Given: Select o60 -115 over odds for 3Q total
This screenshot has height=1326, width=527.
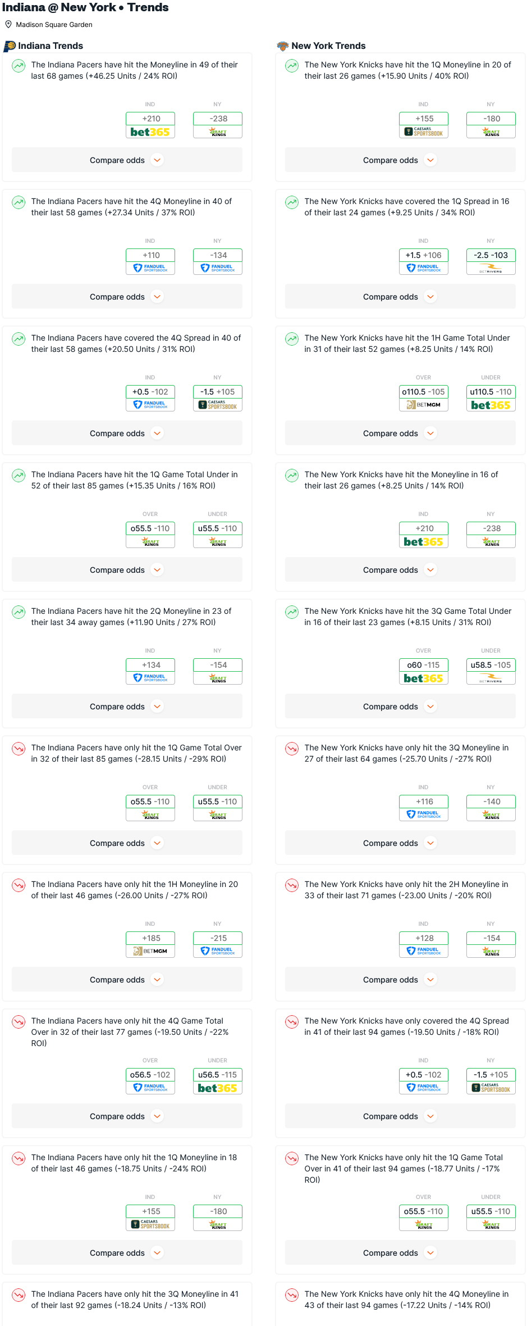Looking at the screenshot, I should [x=423, y=665].
